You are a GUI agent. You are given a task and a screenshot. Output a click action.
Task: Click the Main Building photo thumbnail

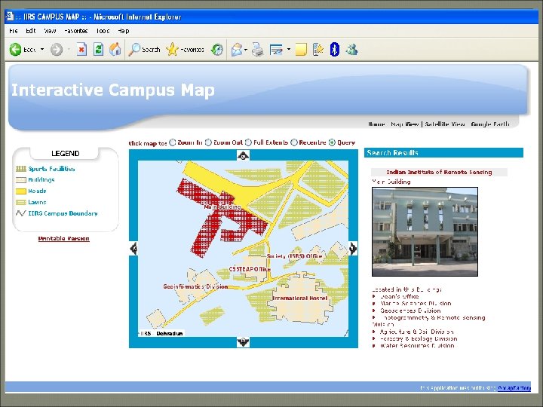click(425, 231)
